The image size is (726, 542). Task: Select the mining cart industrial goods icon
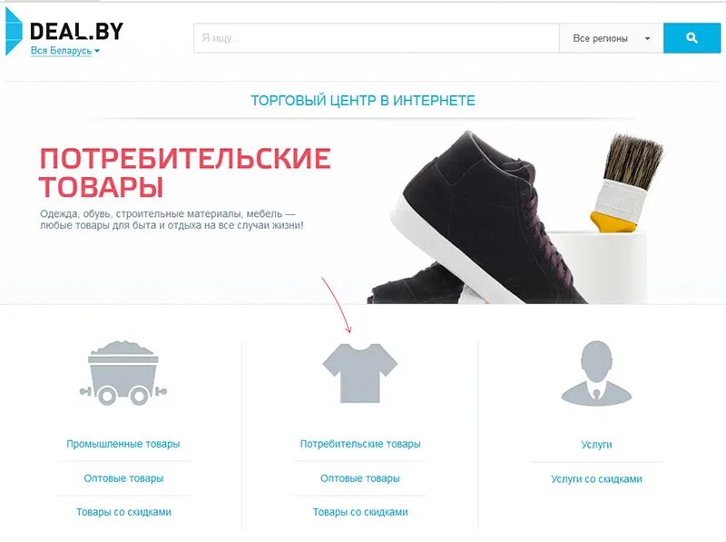[123, 373]
